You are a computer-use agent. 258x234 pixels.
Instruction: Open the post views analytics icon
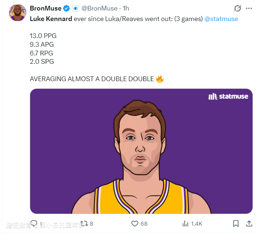[x=185, y=223]
